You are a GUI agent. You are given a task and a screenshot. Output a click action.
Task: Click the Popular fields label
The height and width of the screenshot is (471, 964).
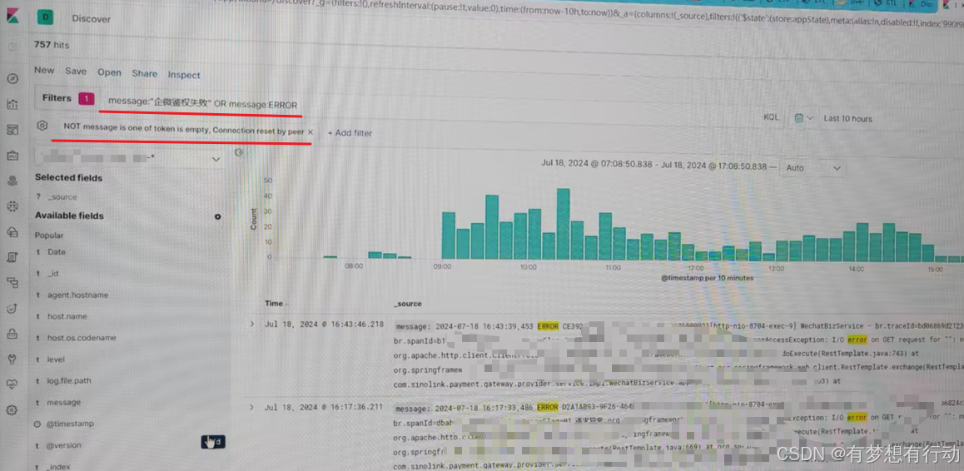49,235
